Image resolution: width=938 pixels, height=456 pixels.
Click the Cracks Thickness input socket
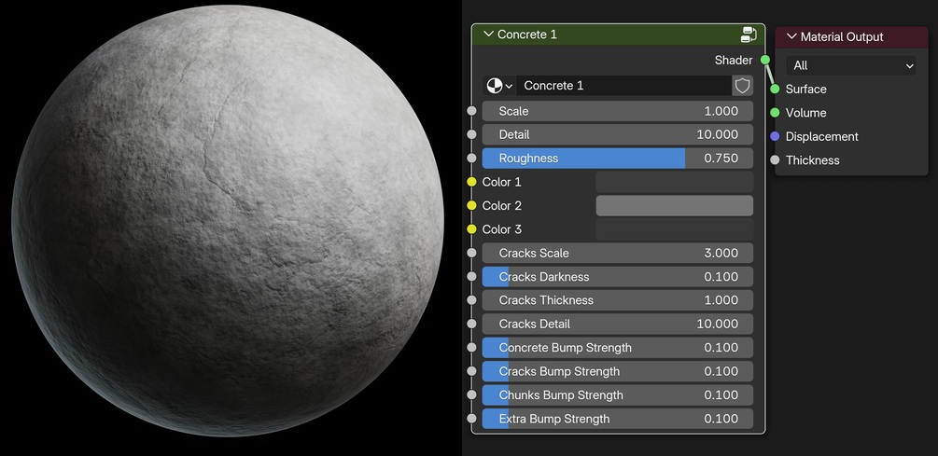pyautogui.click(x=471, y=300)
